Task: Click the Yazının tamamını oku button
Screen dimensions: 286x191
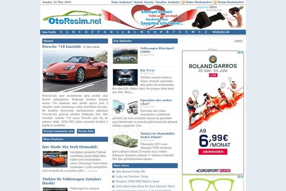Action: point(58,131)
